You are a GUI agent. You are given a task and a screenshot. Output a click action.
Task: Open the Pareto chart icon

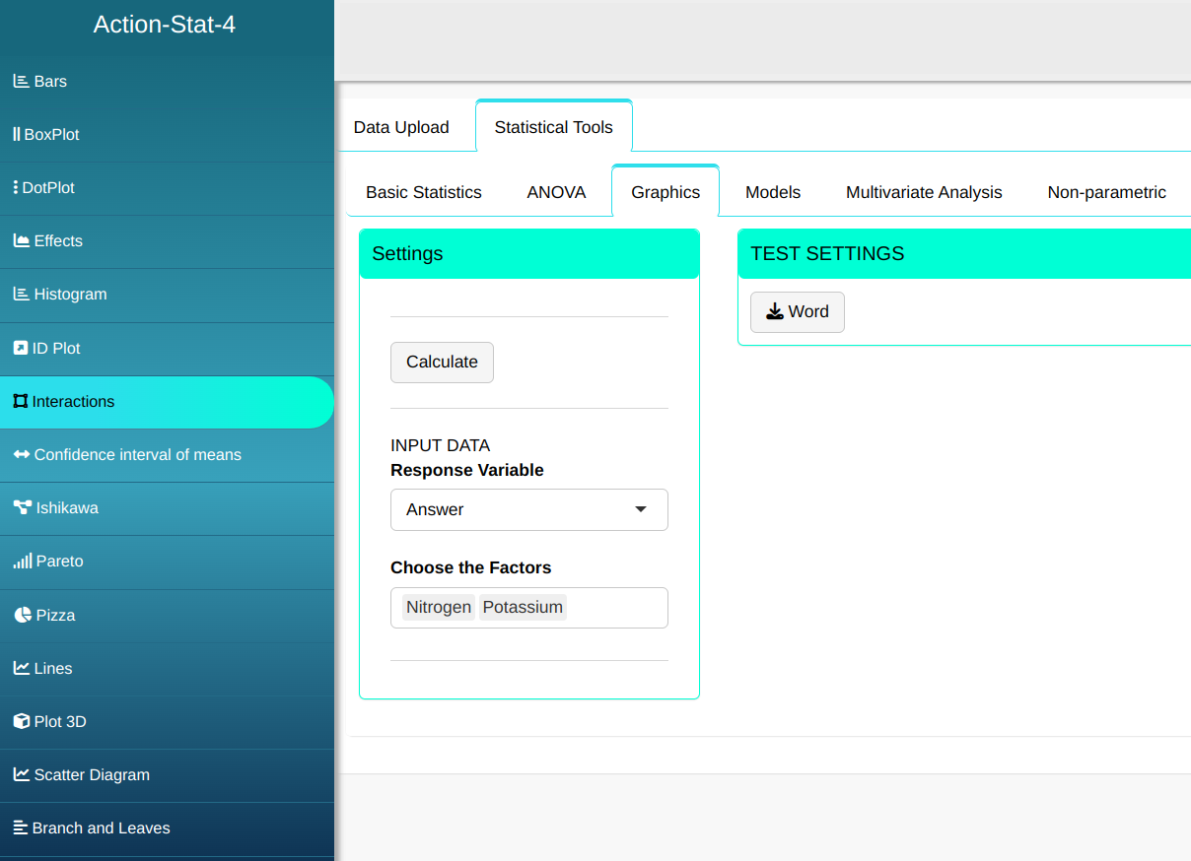coord(22,562)
